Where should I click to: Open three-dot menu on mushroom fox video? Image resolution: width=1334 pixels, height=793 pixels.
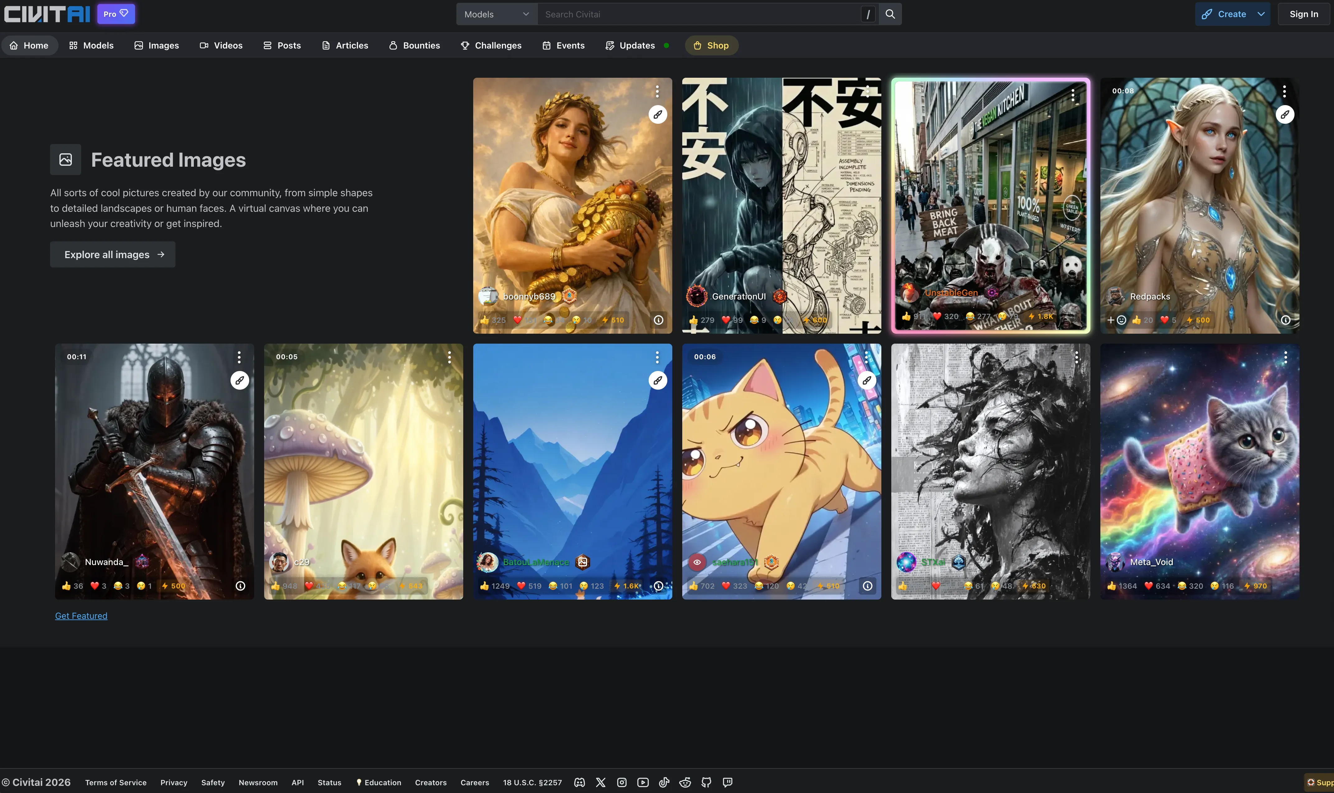[449, 357]
